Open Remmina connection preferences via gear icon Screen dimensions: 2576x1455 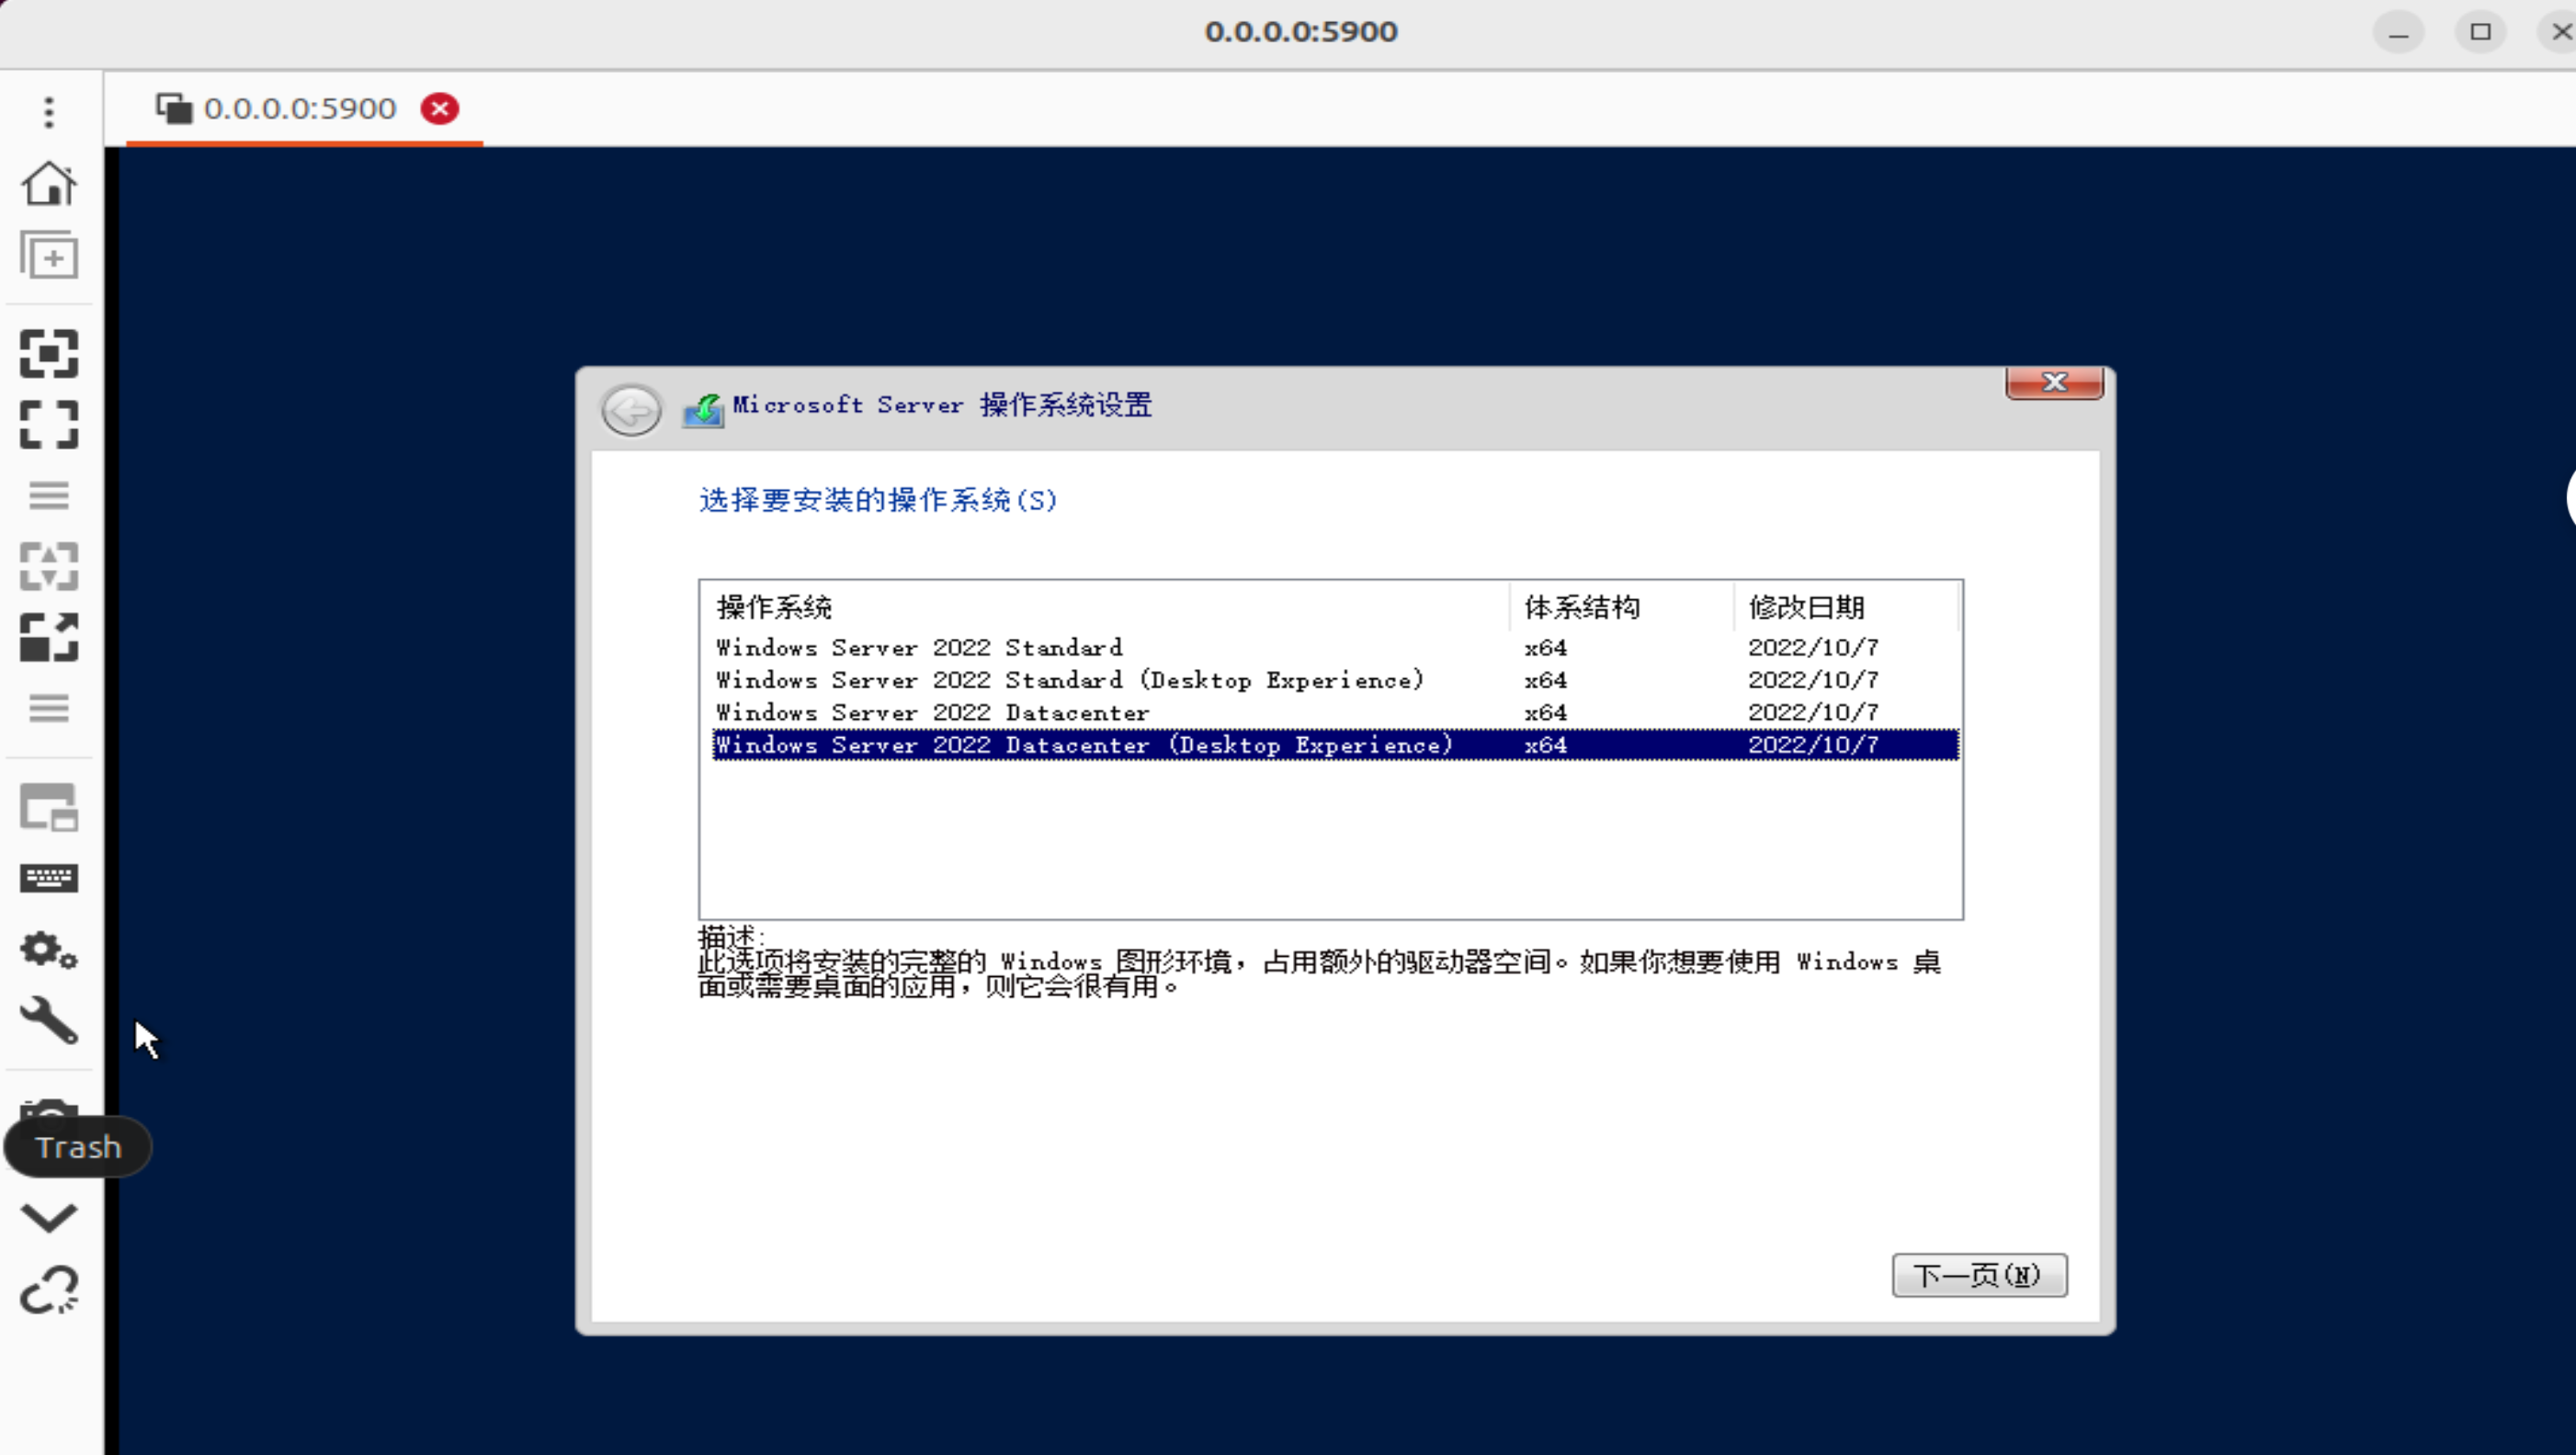48,951
